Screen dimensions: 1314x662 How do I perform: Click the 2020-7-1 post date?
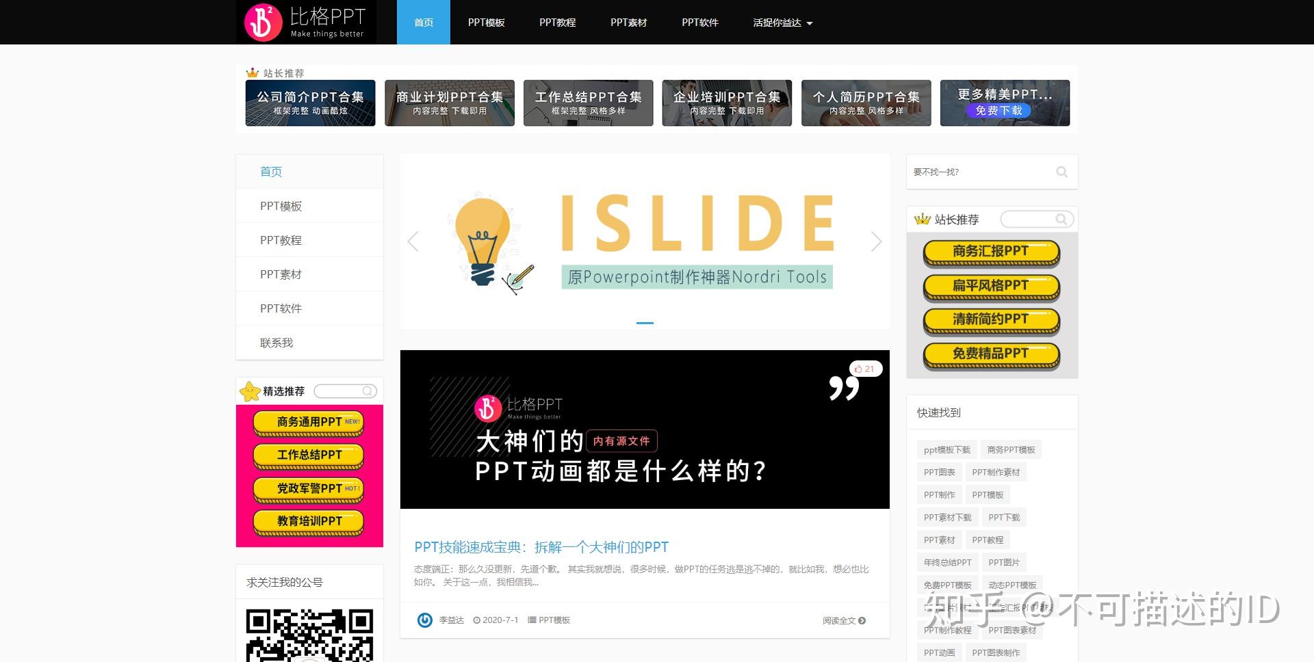pos(496,620)
